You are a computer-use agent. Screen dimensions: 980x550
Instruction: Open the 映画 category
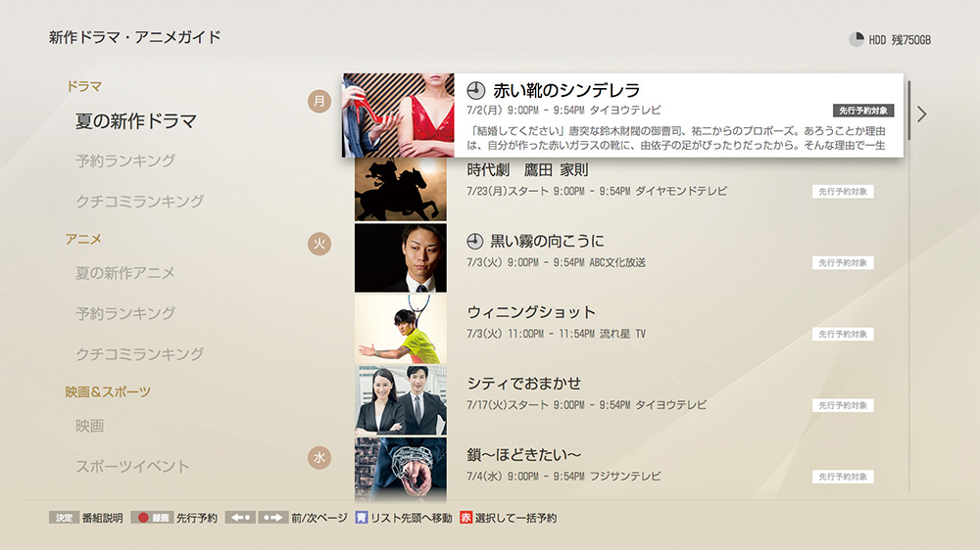click(x=90, y=426)
